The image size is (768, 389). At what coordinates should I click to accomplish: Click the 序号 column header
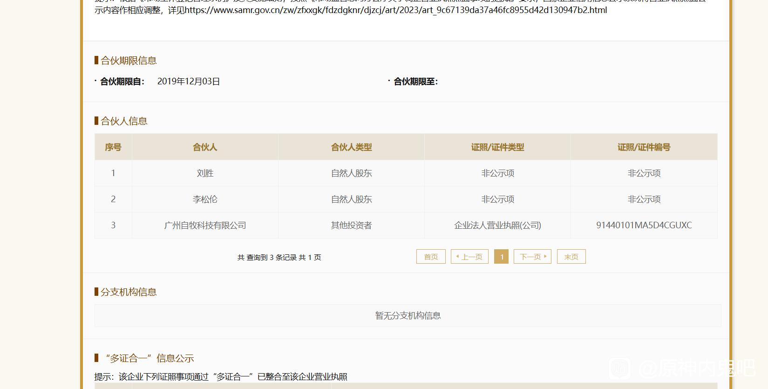(x=113, y=147)
